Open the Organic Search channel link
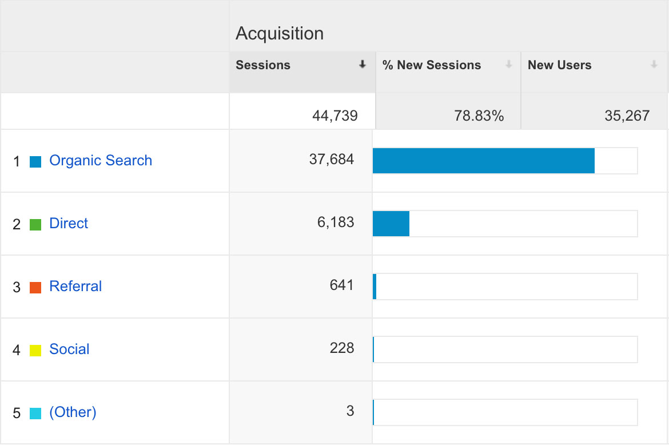This screenshot has width=669, height=445. [x=101, y=161]
